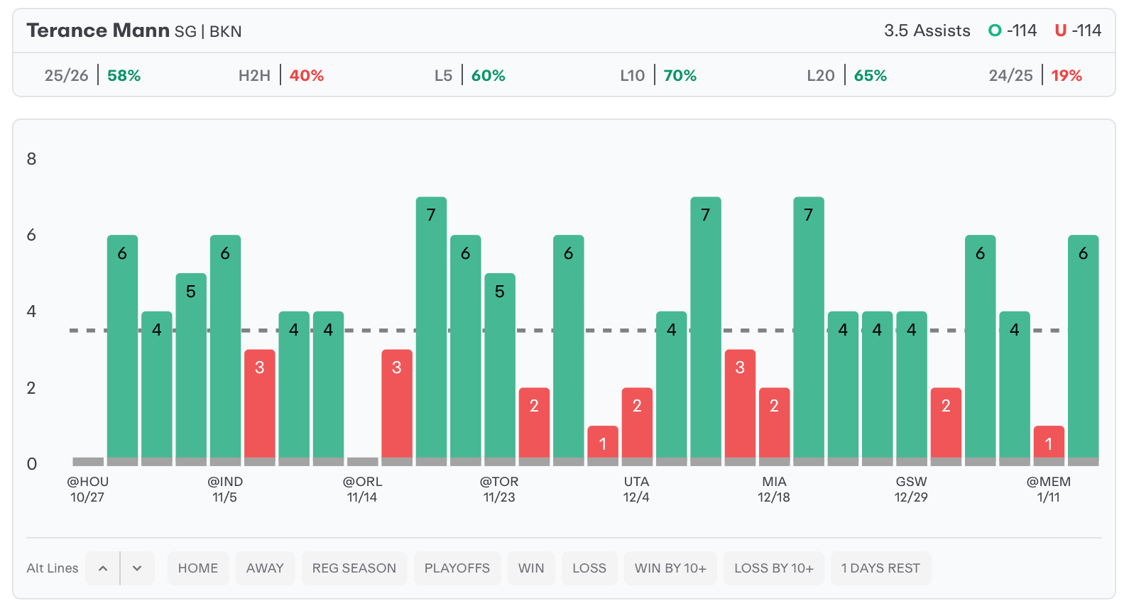Show the L20 65% split
Screen dimensions: 1129x613
point(847,75)
